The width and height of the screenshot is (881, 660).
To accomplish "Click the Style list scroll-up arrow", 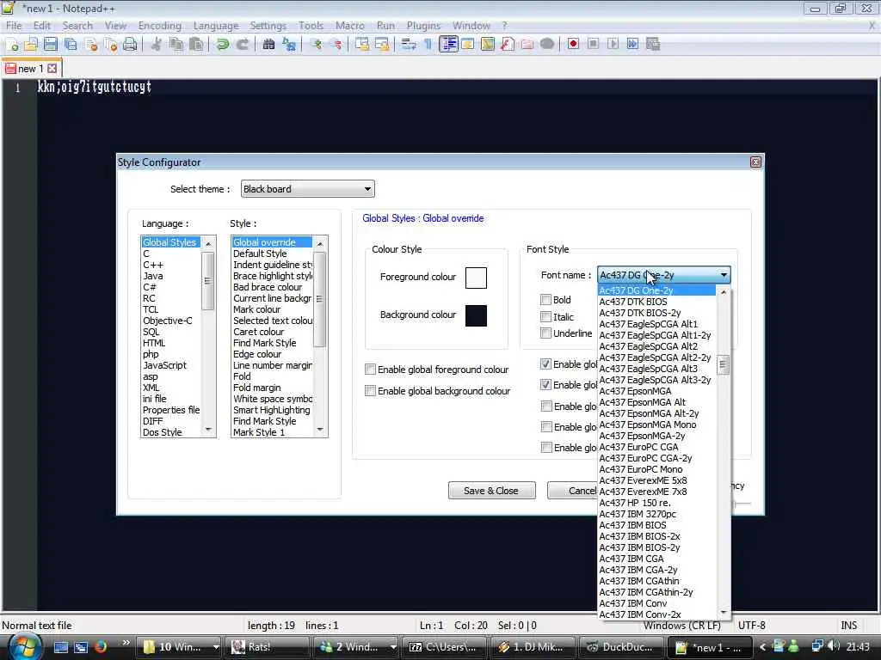I will [320, 243].
